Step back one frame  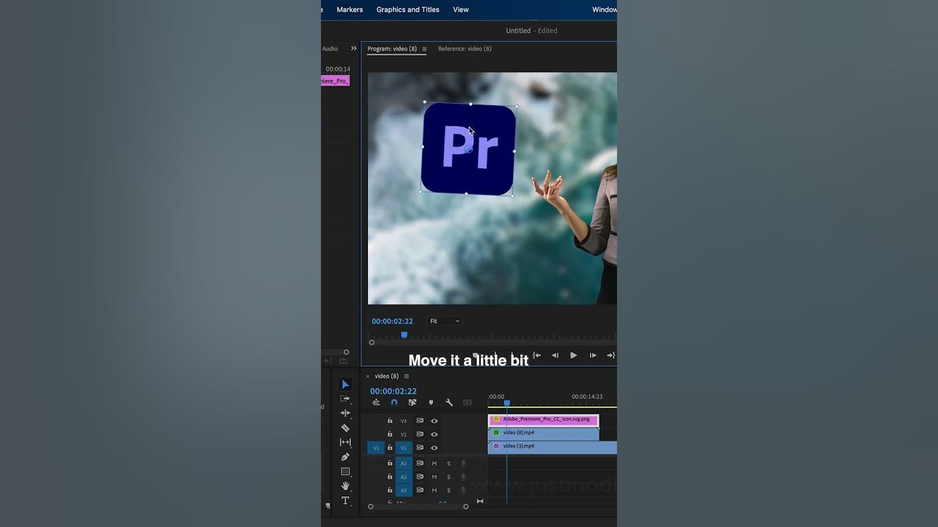555,355
